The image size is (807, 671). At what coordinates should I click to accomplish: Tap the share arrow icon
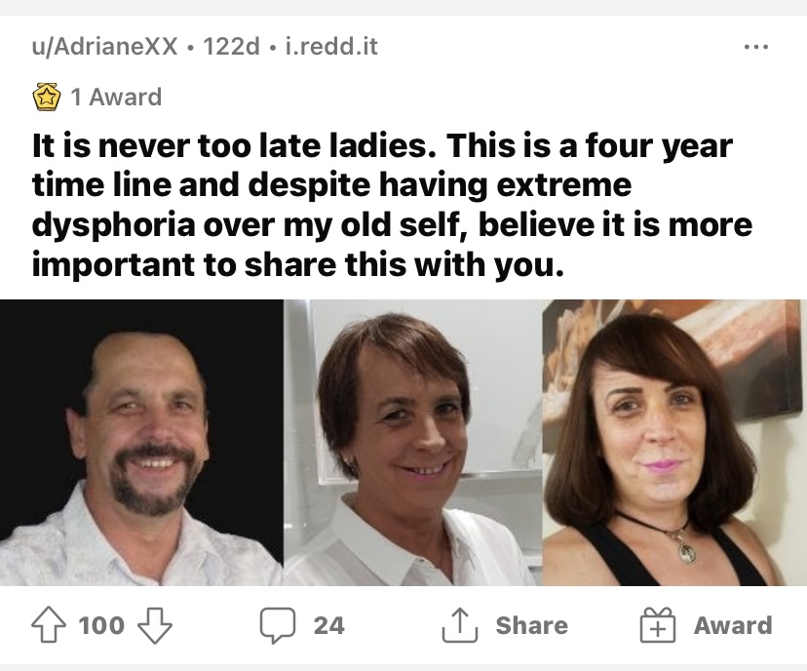tap(460, 625)
